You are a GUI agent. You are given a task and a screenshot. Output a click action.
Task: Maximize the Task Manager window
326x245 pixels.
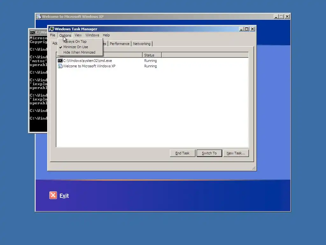click(247, 29)
